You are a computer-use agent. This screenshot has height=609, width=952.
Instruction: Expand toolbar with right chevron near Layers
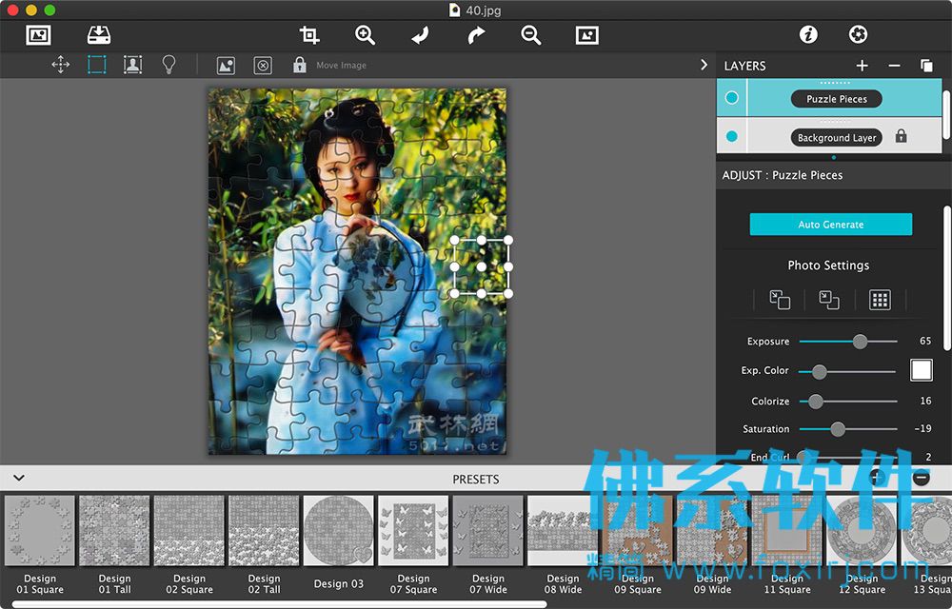click(704, 65)
